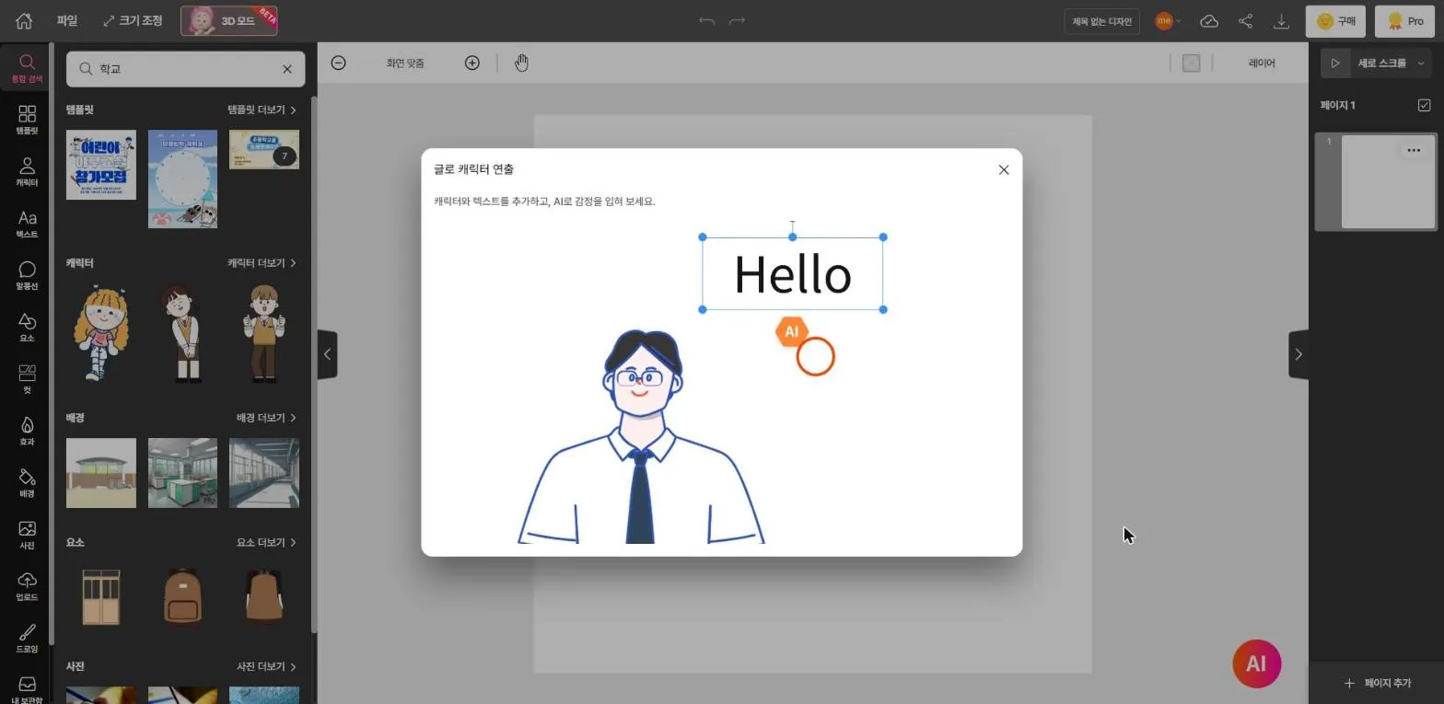Open the 파일 file menu
The height and width of the screenshot is (704, 1444).
[67, 20]
